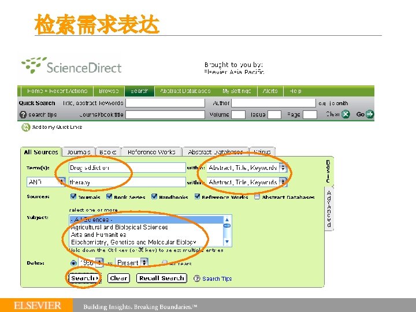Click the Volume input field
416x312 pixels.
coord(238,114)
